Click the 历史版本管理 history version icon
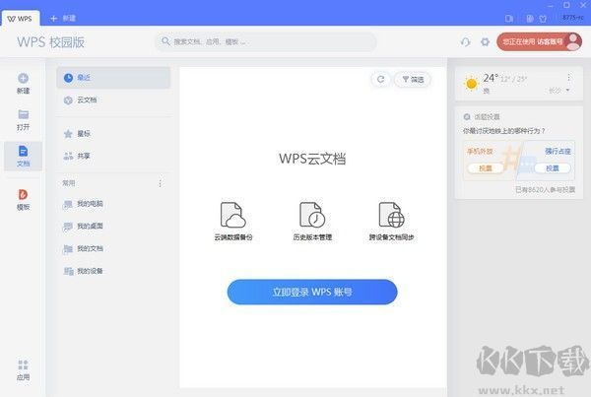The height and width of the screenshot is (397, 591). pos(312,215)
